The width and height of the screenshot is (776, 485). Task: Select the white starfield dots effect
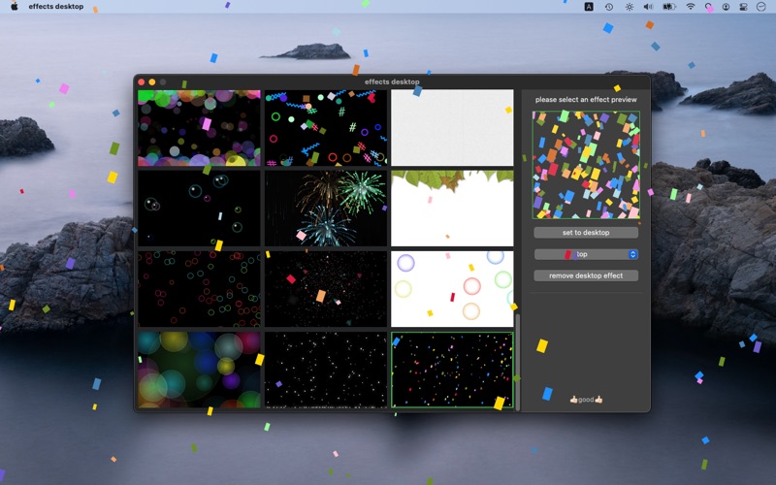[x=326, y=370]
